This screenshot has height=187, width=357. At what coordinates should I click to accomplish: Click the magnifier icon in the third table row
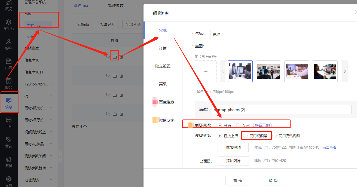(x=108, y=95)
